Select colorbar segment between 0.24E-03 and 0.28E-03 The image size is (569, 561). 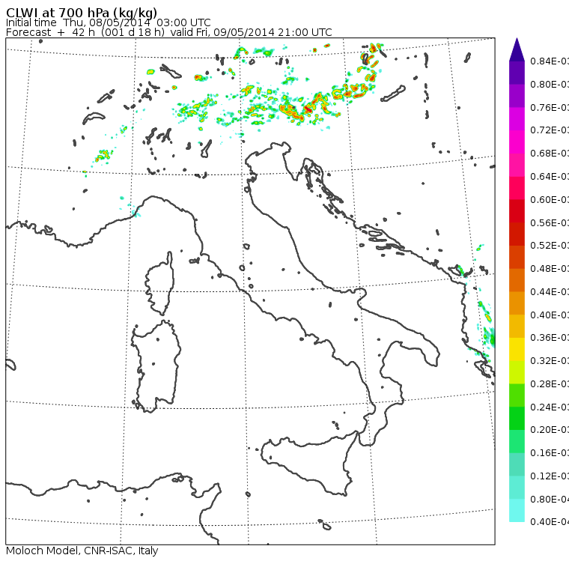pos(517,395)
